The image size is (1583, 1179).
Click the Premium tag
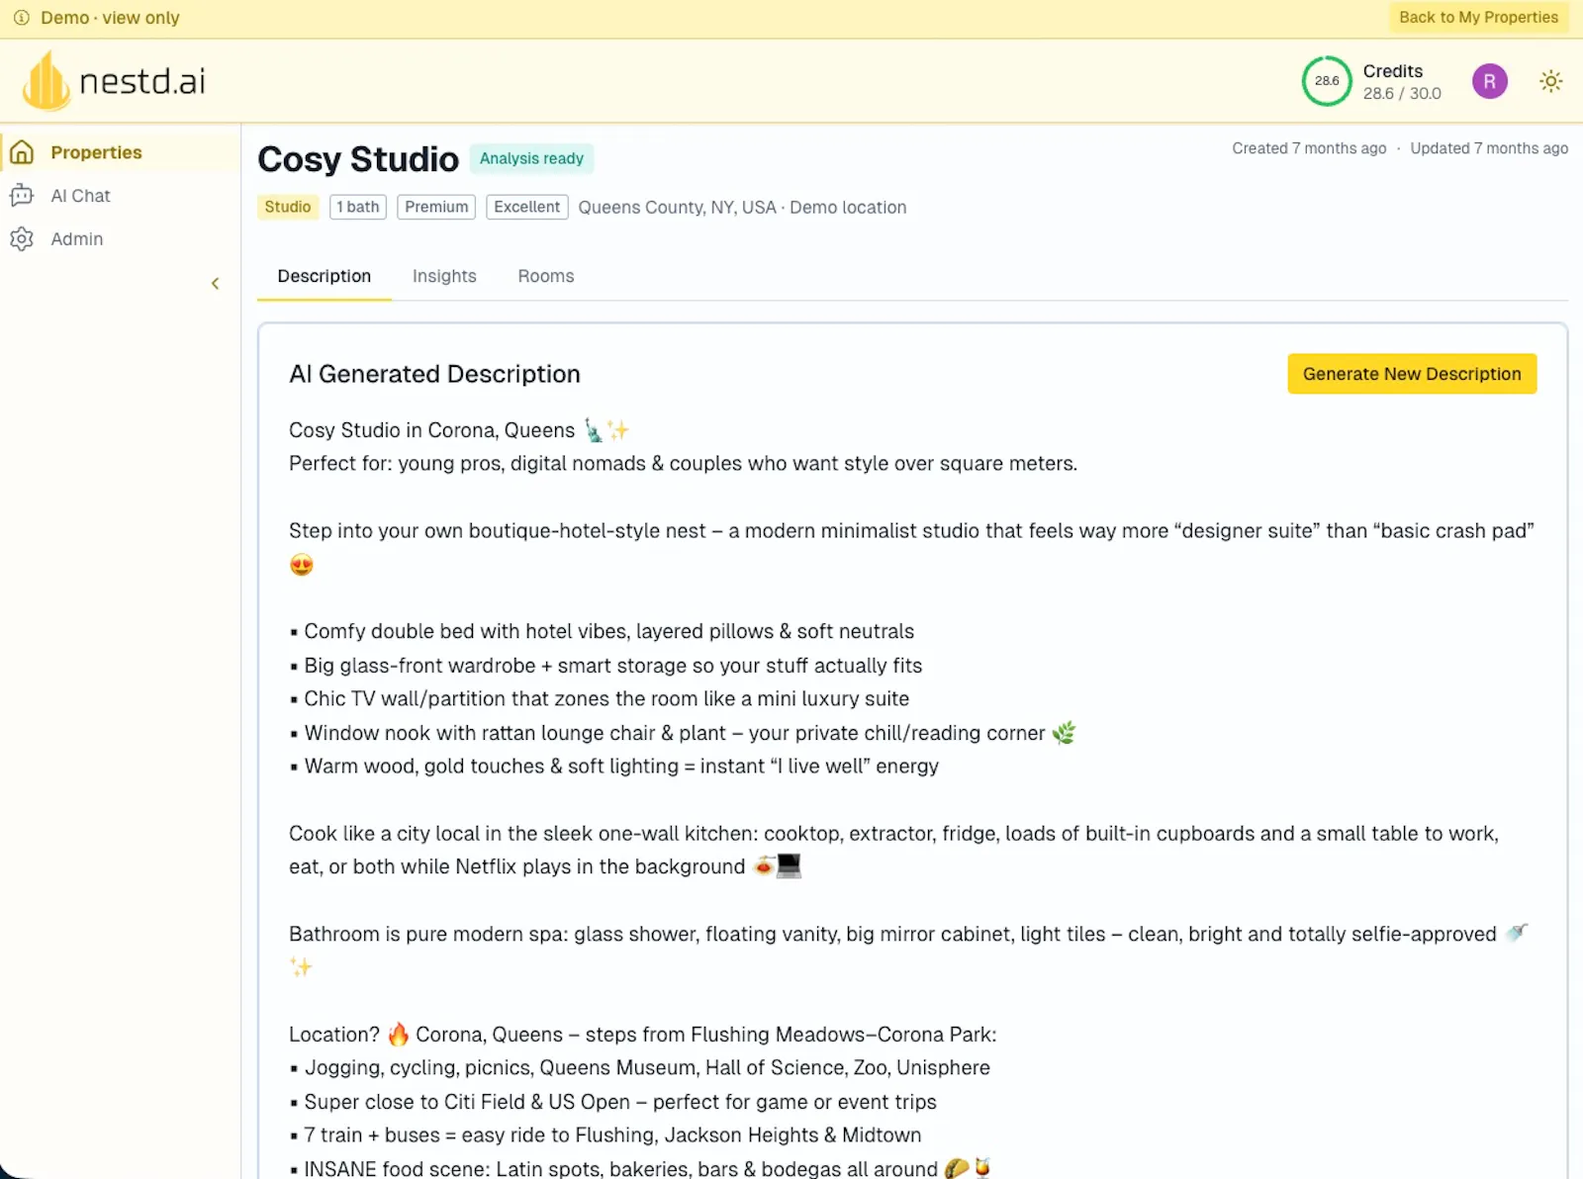(436, 207)
